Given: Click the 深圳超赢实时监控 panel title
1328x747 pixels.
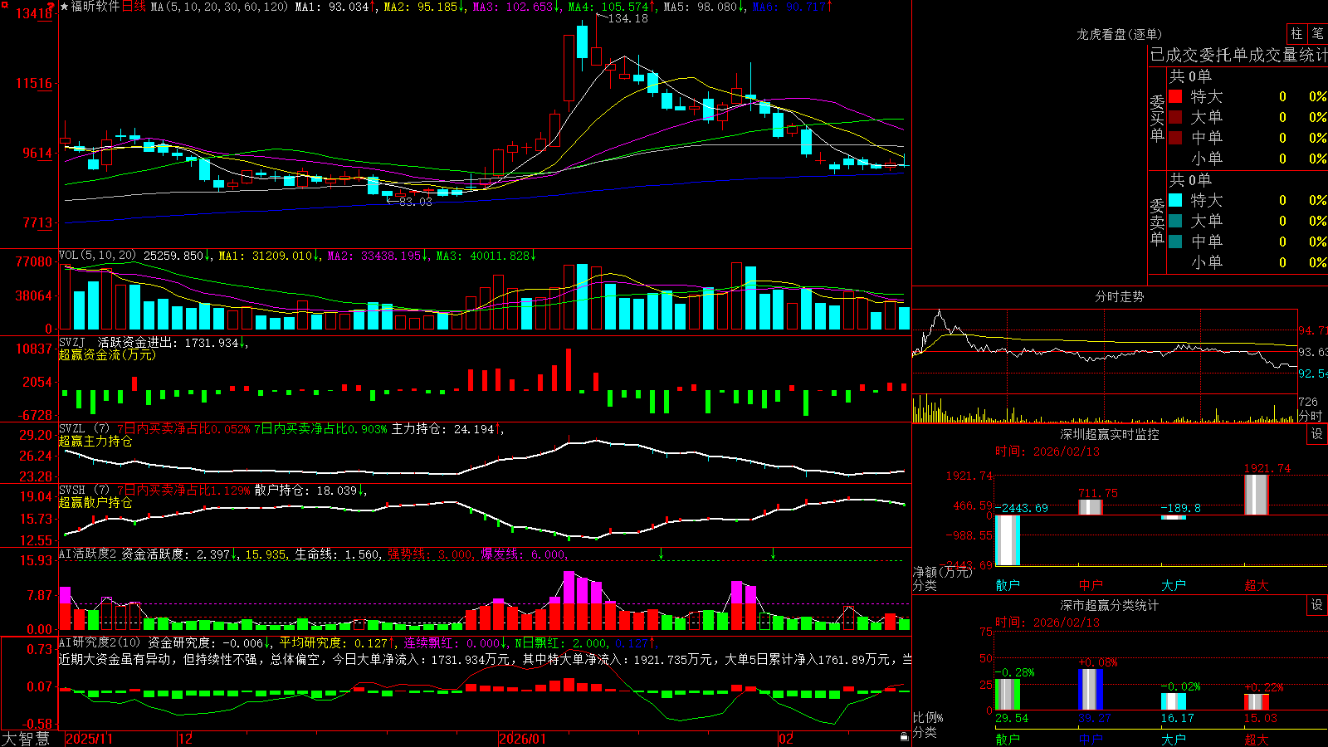Looking at the screenshot, I should pos(1109,434).
